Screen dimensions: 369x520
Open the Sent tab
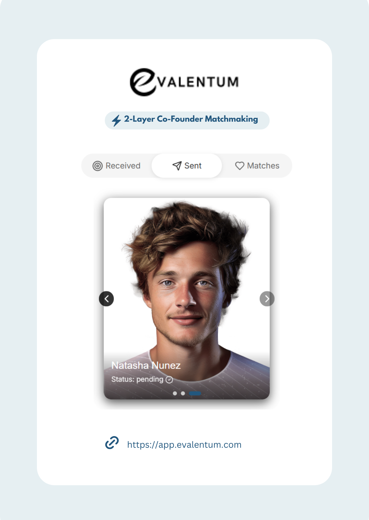coord(187,166)
